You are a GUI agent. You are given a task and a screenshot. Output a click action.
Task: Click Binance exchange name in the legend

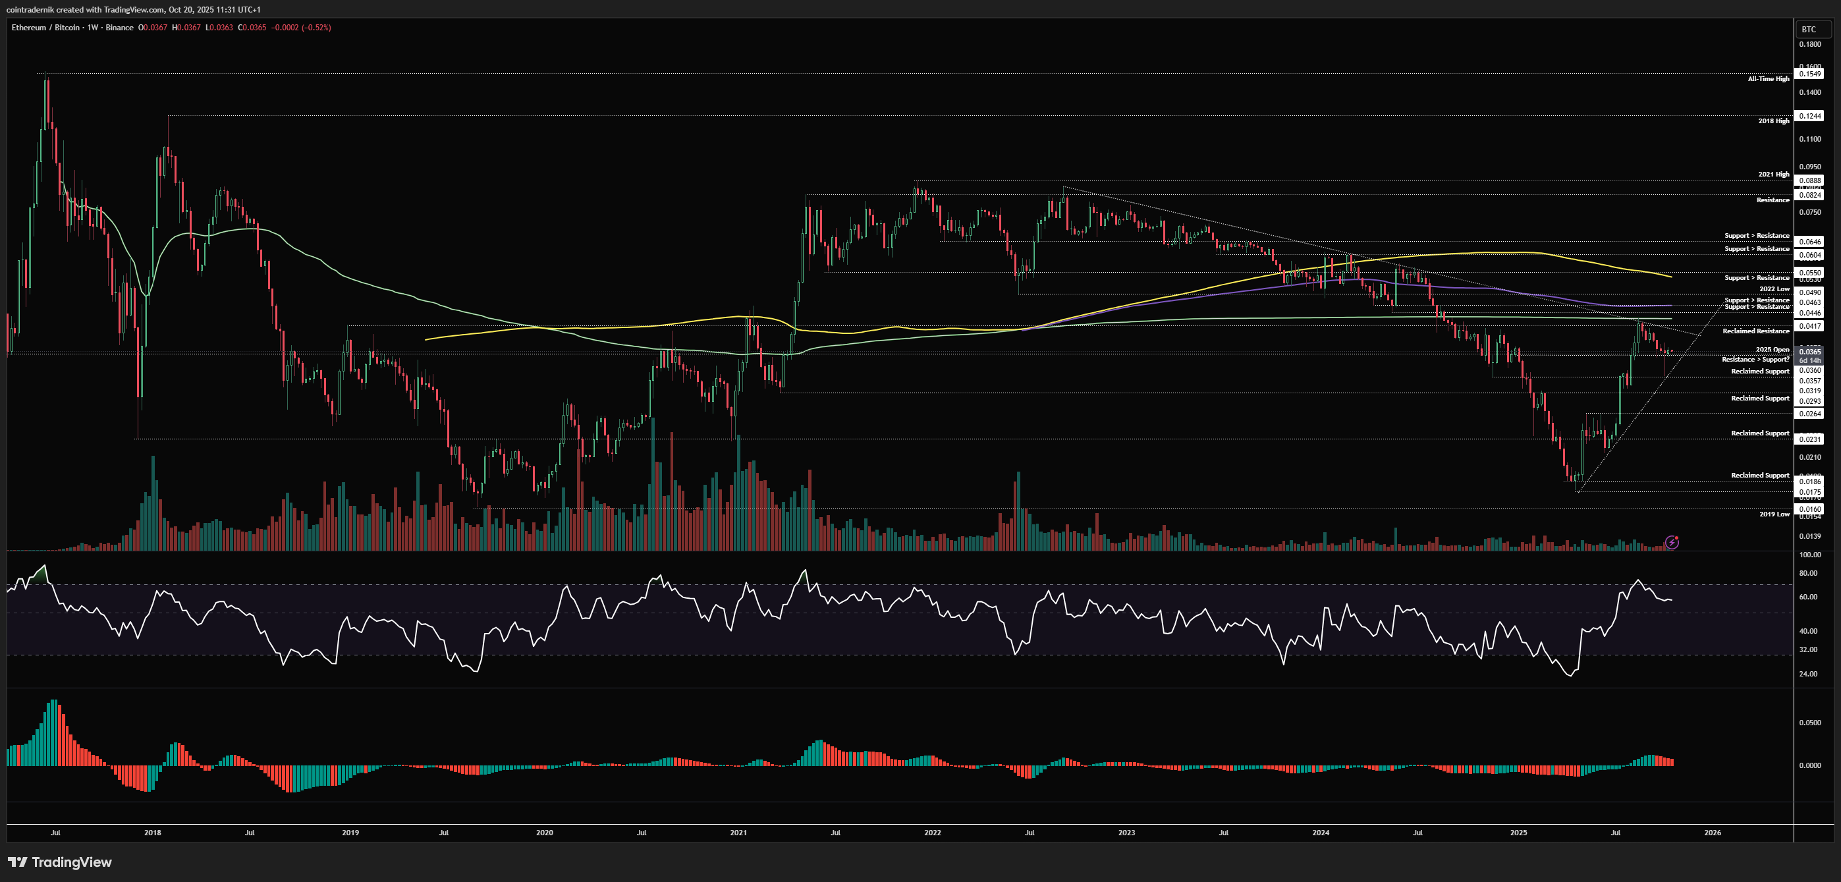coord(119,28)
